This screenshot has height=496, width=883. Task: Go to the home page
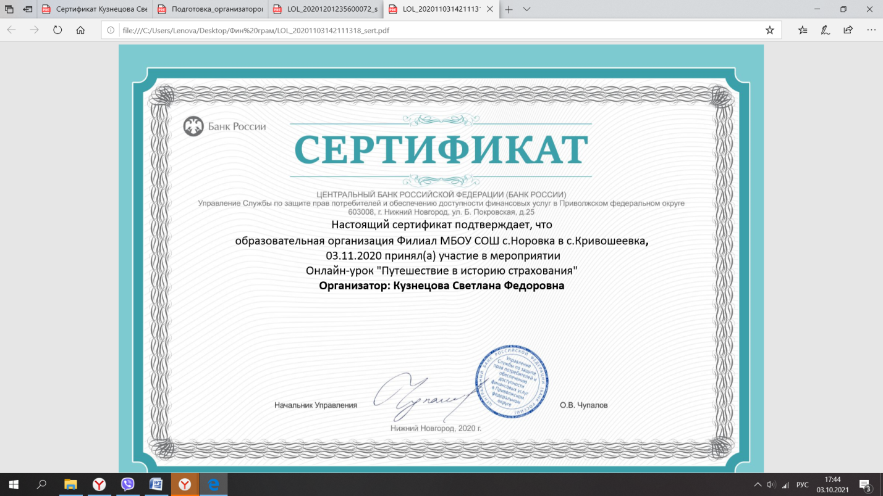pos(80,30)
